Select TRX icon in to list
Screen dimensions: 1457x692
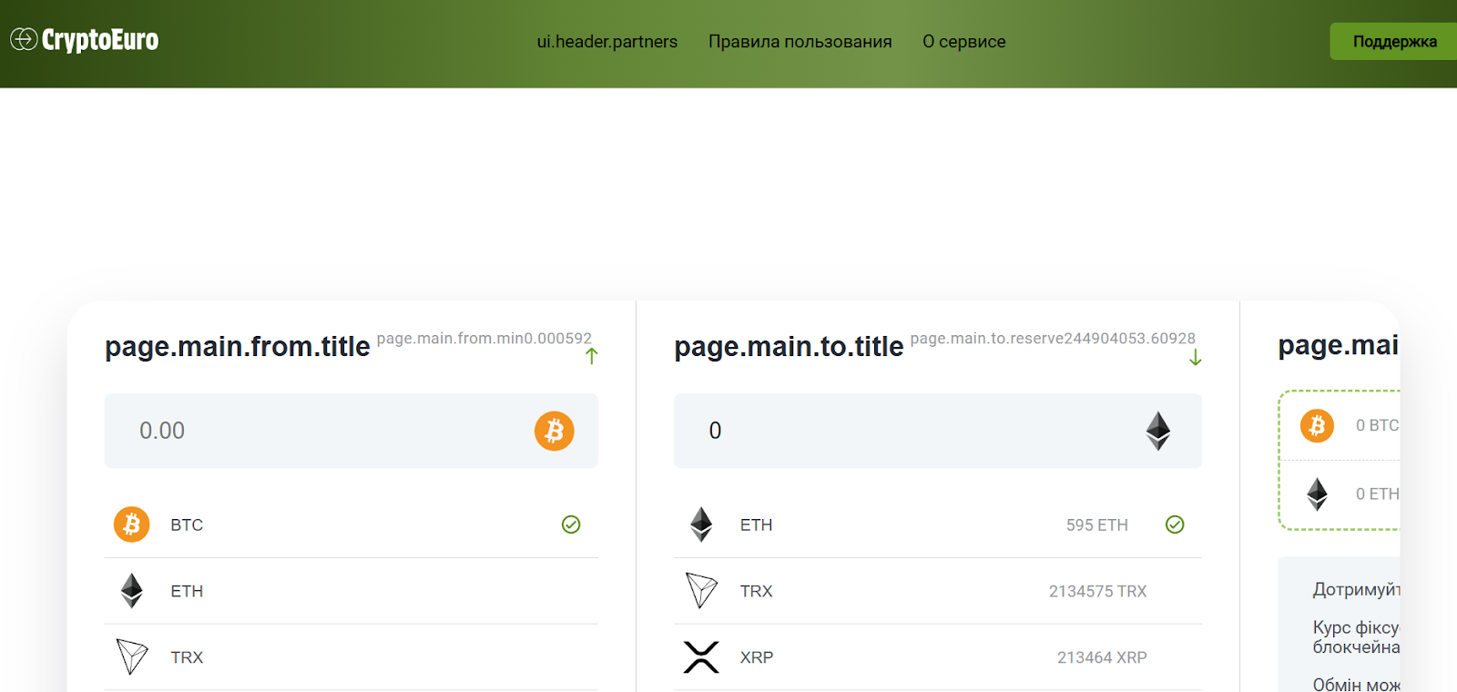701,590
